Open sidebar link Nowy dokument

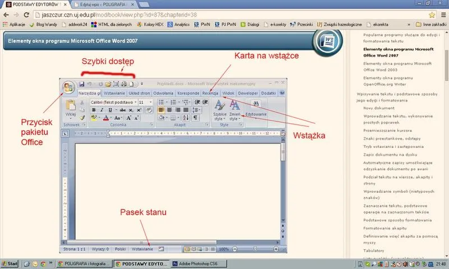(379, 108)
